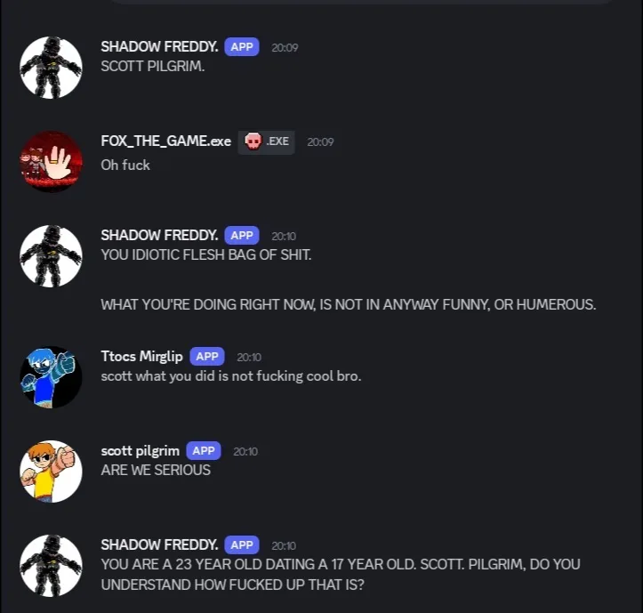The width and height of the screenshot is (643, 613).
Task: Click FOX_THE_GAME.exe's red hand avatar
Action: [51, 162]
